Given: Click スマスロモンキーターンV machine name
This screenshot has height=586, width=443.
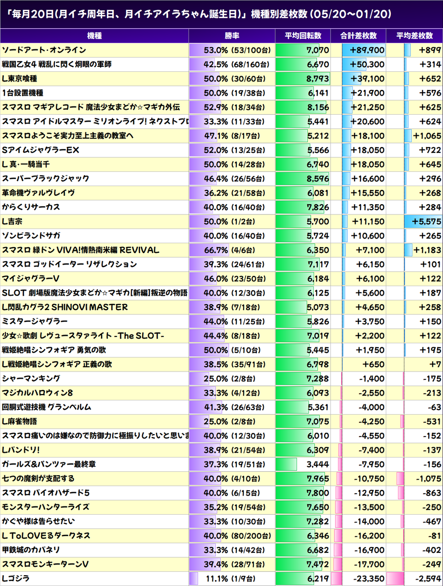Looking at the screenshot, I should [x=45, y=564].
